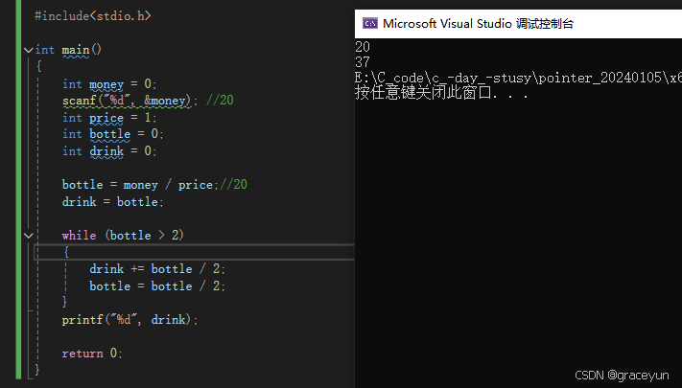Click the opening brace of the while block

tap(66, 252)
